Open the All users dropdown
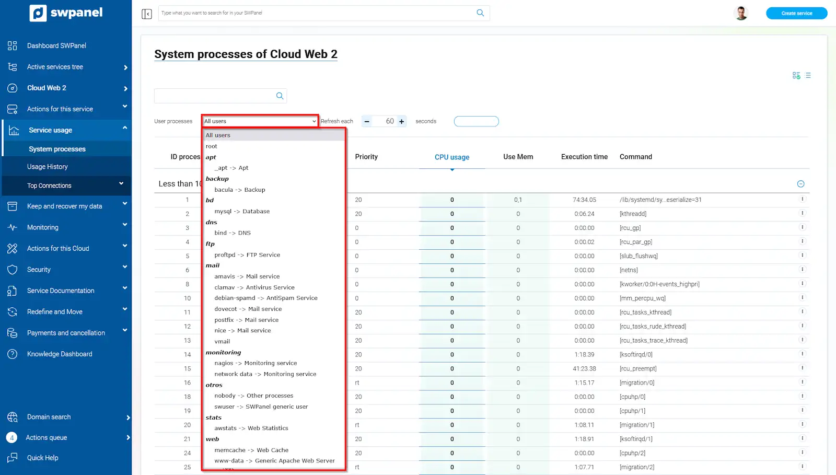Image resolution: width=836 pixels, height=475 pixels. [x=260, y=121]
